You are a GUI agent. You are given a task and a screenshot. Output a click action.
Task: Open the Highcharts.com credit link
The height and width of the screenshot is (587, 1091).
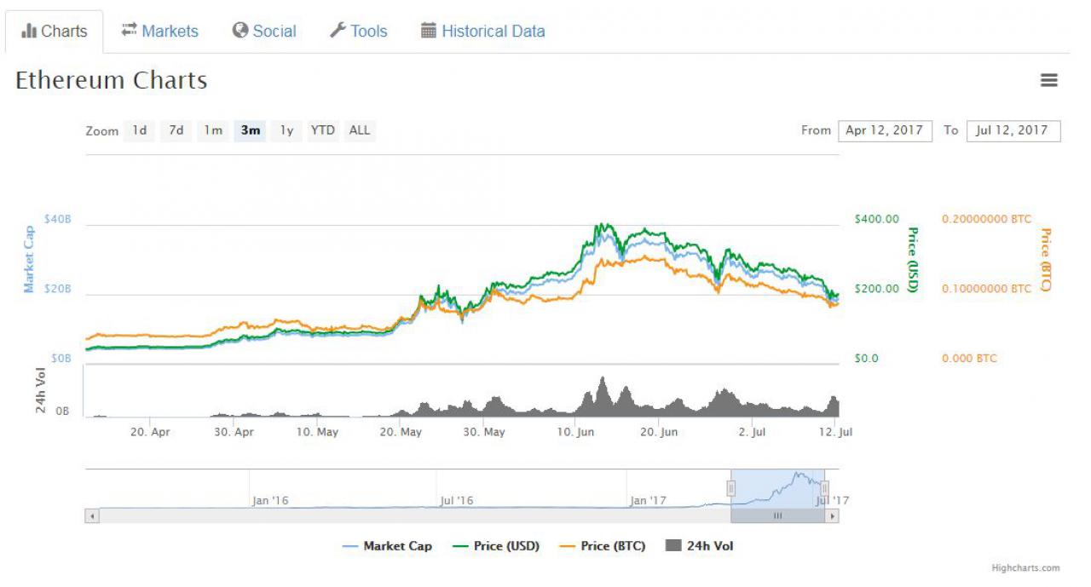(1025, 568)
